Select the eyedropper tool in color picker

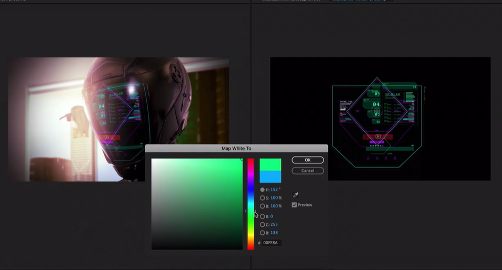[x=296, y=195]
